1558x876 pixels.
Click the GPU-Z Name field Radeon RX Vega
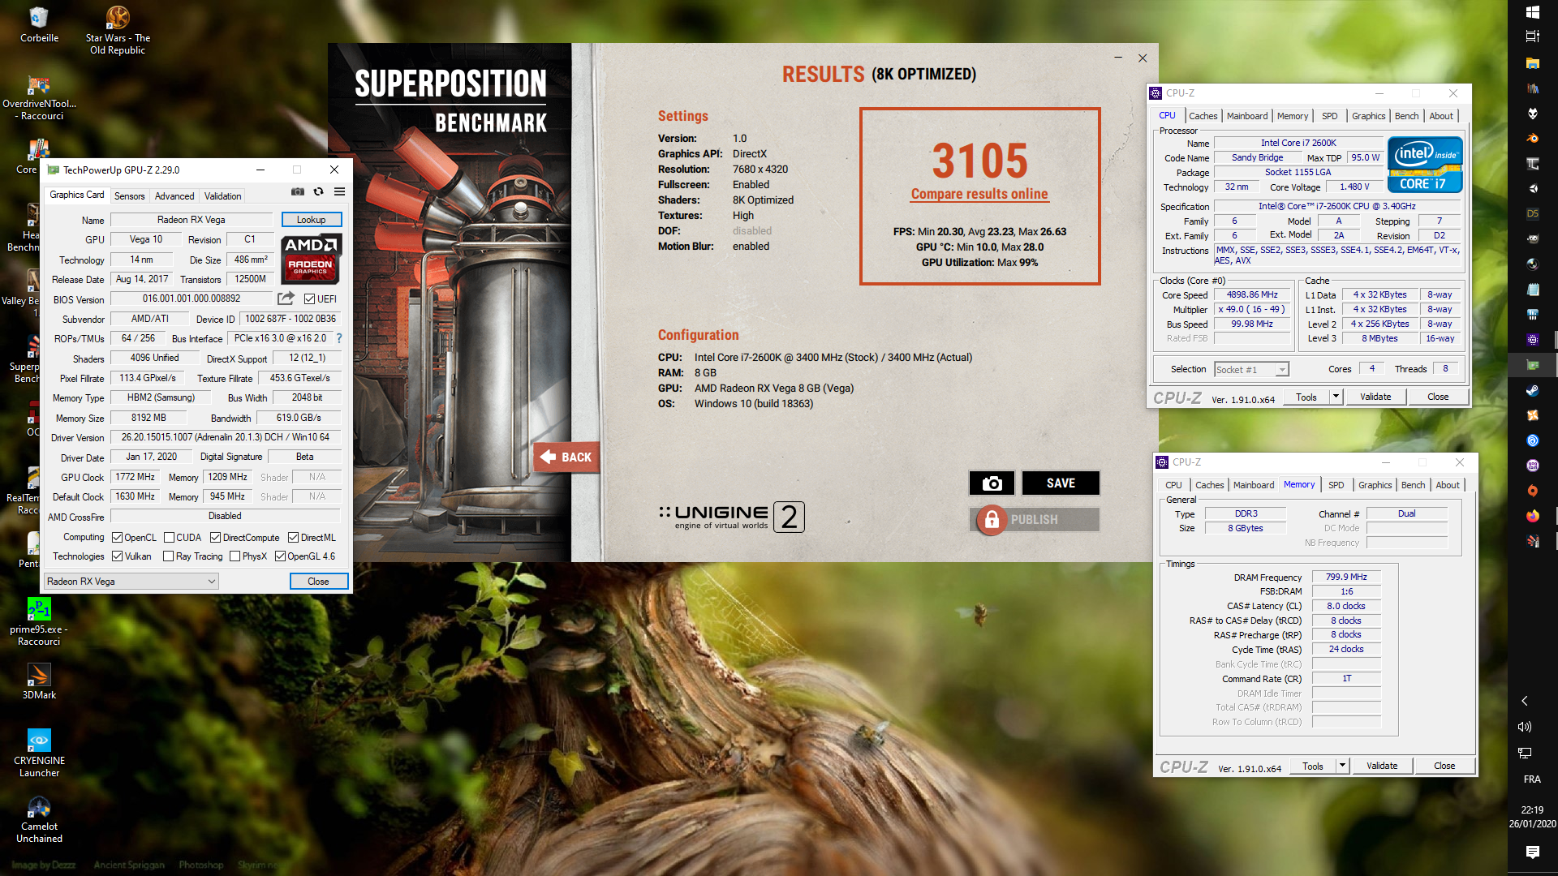click(x=192, y=220)
